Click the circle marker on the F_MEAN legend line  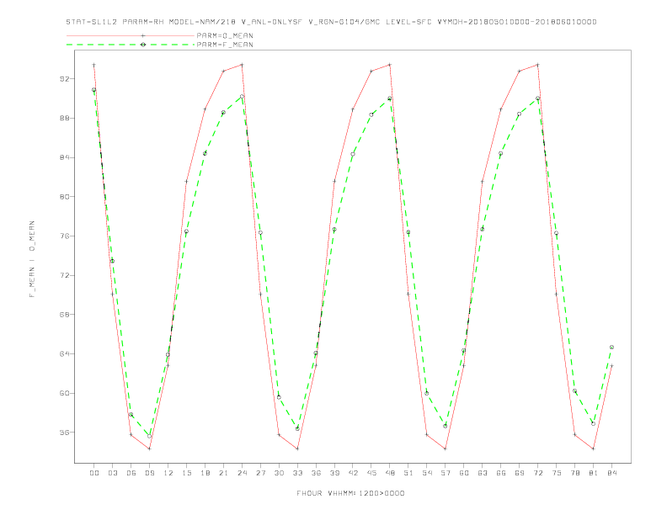point(143,45)
